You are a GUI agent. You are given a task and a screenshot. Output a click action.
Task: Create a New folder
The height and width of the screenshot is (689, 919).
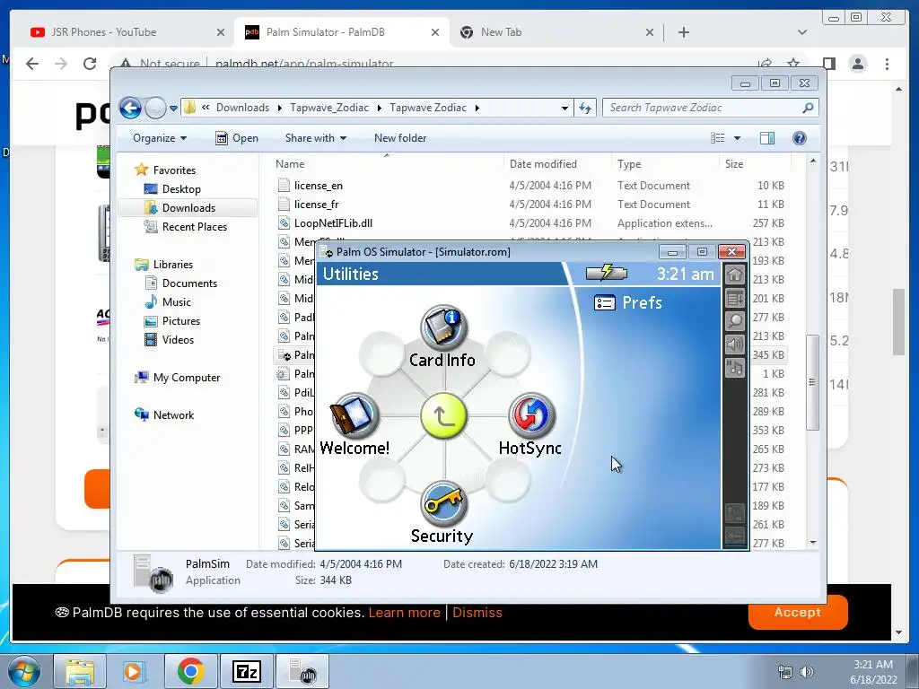click(400, 138)
